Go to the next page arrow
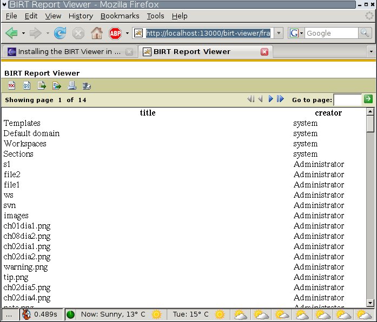This screenshot has height=322, width=377. tap(271, 99)
